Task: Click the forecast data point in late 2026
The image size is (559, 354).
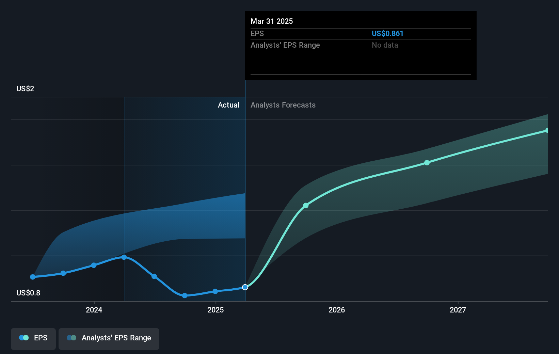Action: click(x=427, y=163)
